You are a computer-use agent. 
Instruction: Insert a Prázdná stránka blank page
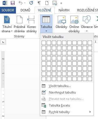[x=19, y=24]
